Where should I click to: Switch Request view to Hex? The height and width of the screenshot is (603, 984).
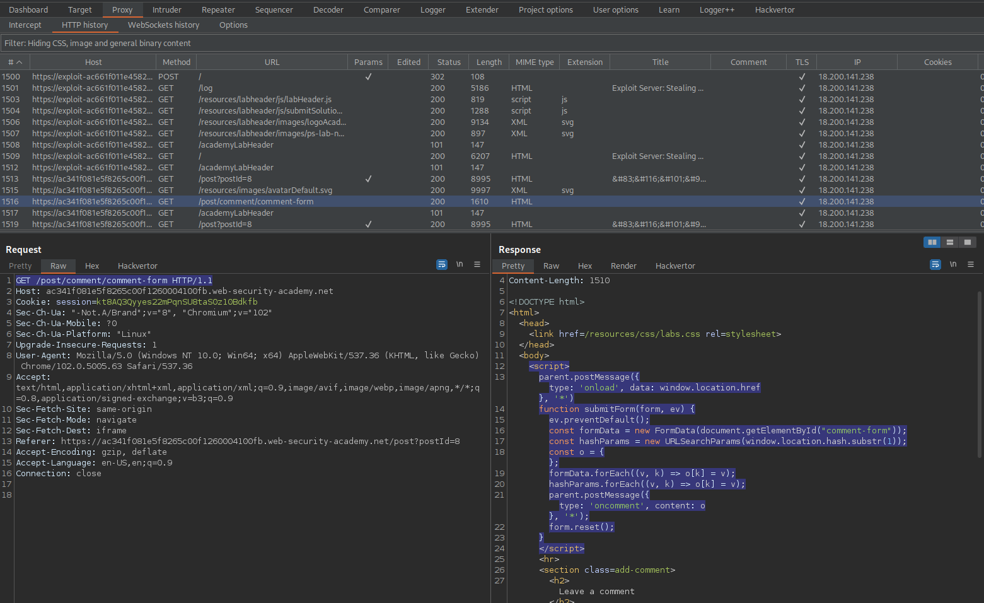tap(92, 266)
